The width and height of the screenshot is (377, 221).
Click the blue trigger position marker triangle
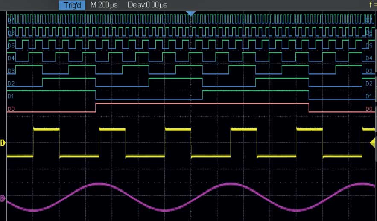coord(191,14)
